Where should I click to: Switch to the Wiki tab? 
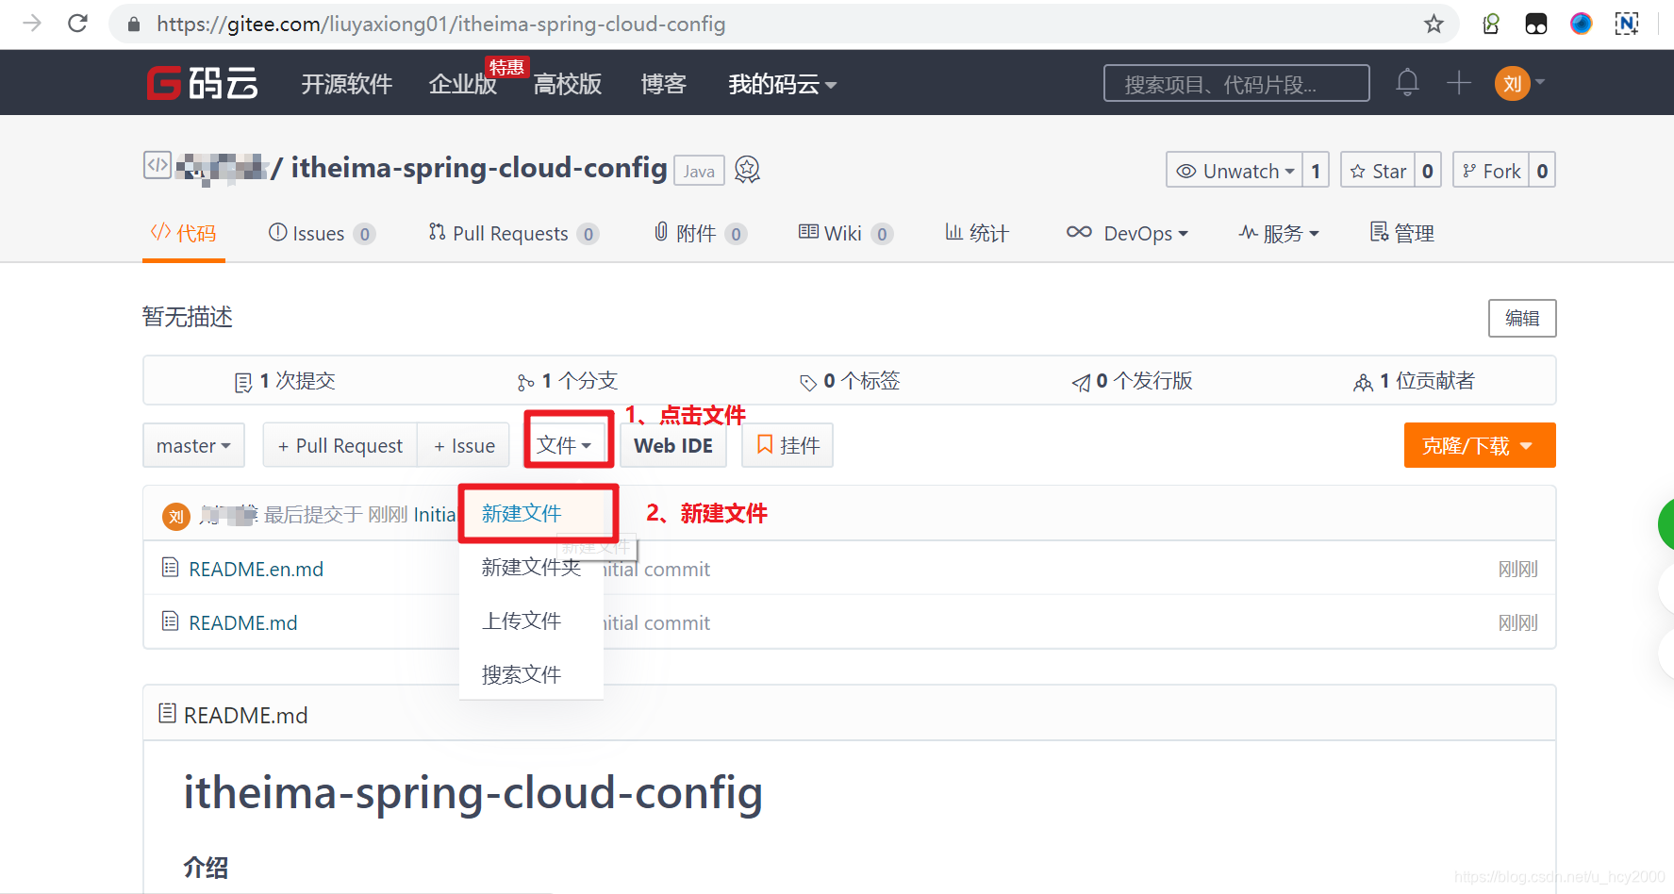[x=845, y=233]
